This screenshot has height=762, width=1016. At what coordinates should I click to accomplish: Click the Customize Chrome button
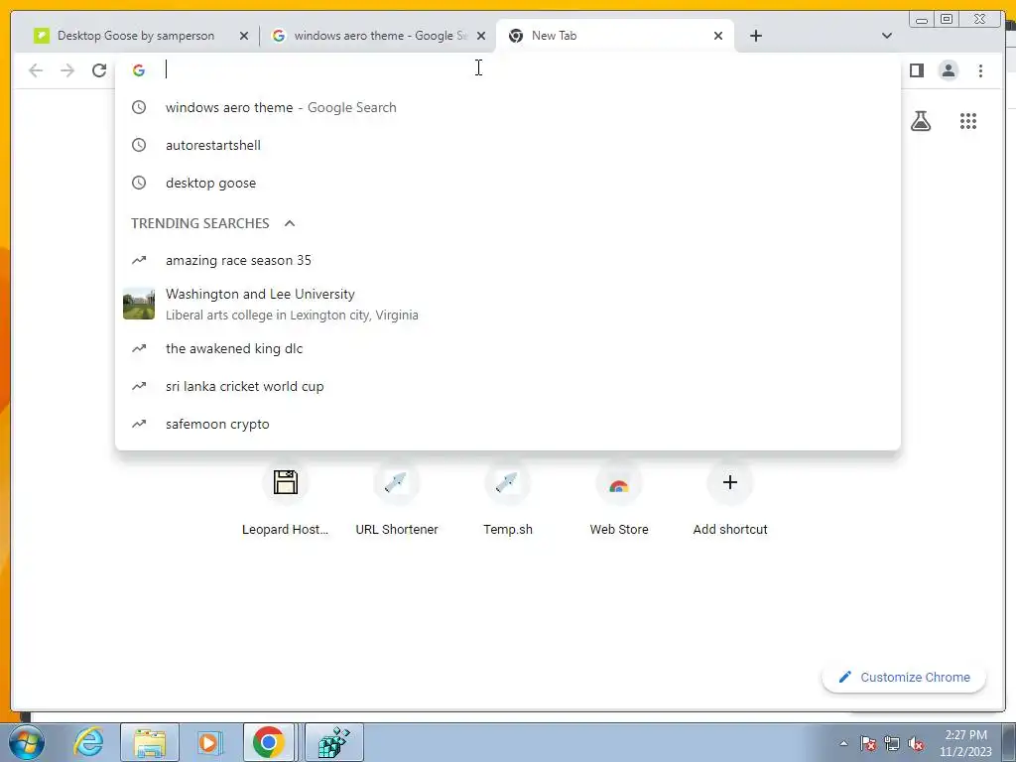click(904, 677)
